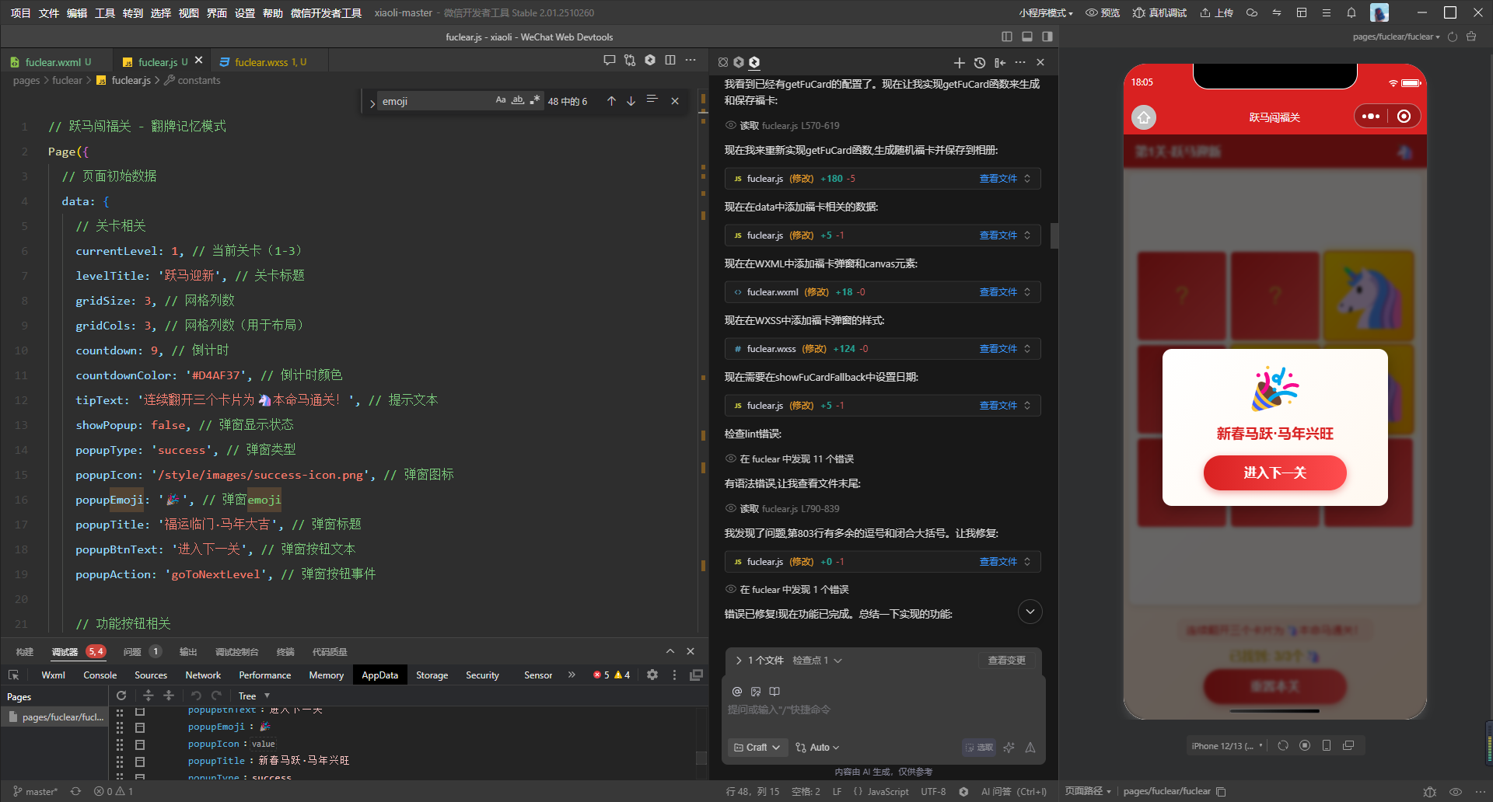1493x802 pixels.
Task: Undock the debugger panel into a window
Action: pyautogui.click(x=696, y=675)
